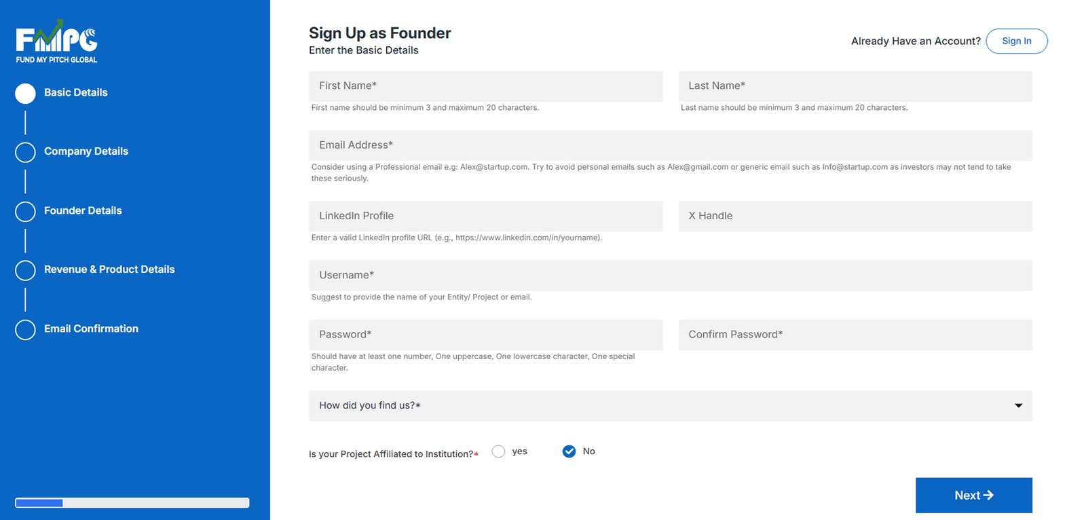Click into the LinkedIn Profile field

485,216
